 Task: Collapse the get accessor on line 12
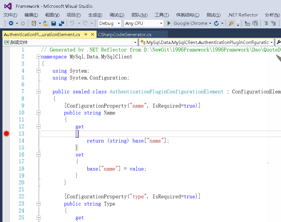(38, 127)
